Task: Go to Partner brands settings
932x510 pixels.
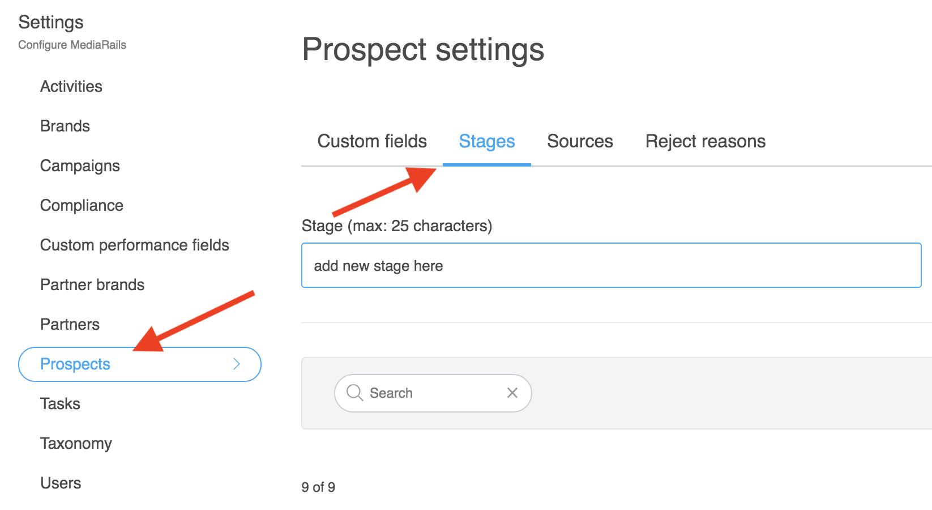Action: click(92, 284)
